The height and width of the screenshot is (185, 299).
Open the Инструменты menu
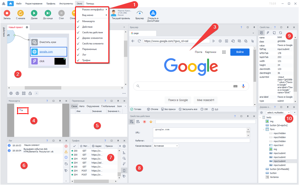pos(66,3)
